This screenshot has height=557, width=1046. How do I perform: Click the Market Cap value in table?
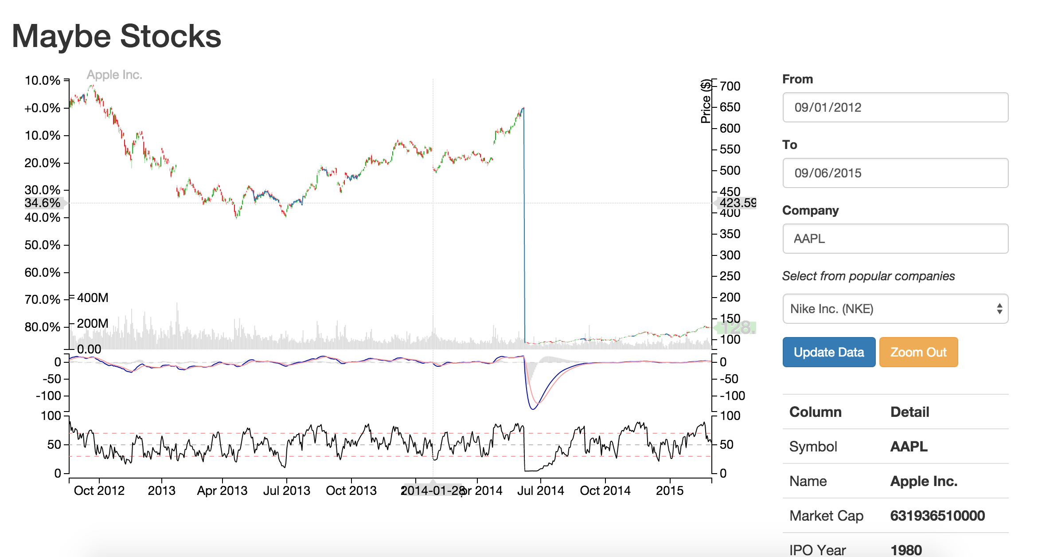click(x=937, y=515)
